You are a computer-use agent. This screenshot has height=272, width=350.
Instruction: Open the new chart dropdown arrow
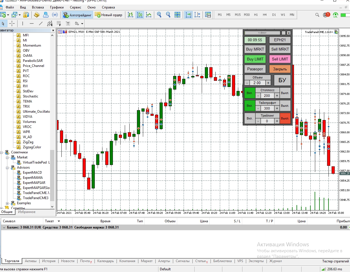click(8, 15)
